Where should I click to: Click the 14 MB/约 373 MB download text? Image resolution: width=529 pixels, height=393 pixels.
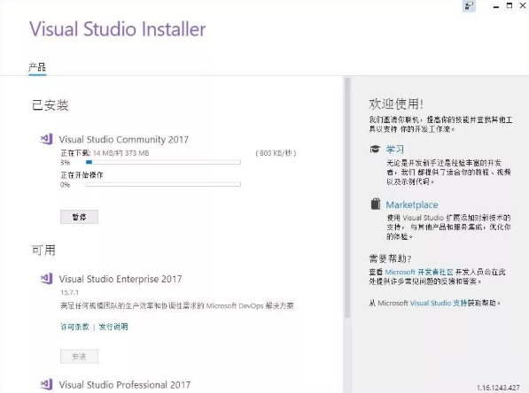(x=121, y=153)
